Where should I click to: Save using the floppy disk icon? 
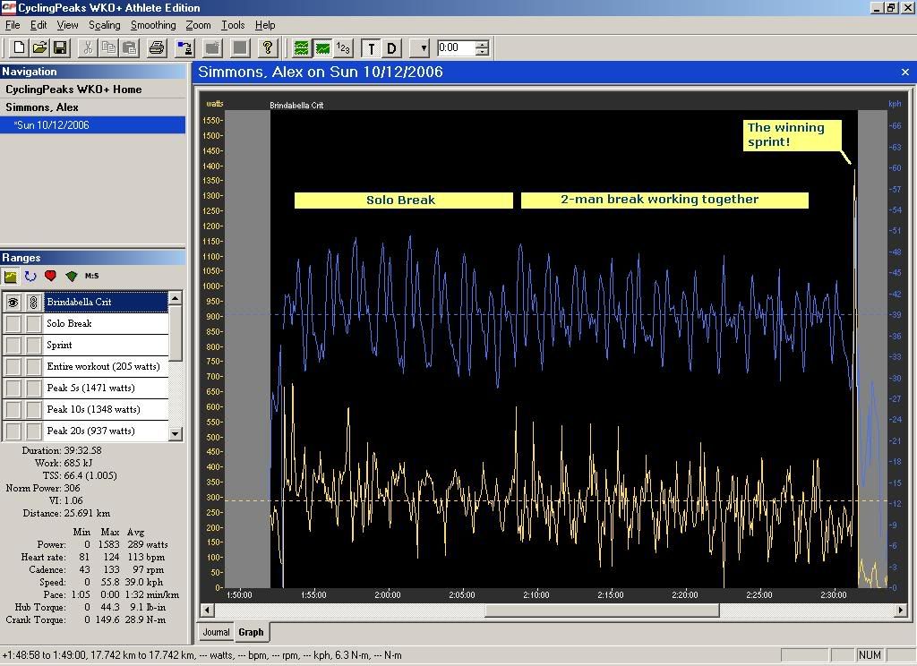tap(60, 48)
